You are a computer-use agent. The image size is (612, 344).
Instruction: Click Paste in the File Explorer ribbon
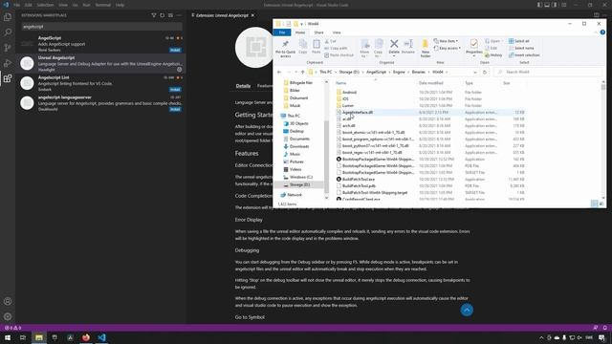pyautogui.click(x=317, y=47)
